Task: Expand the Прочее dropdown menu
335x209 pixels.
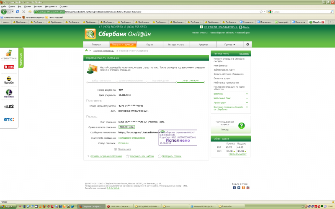Action: coord(229,44)
